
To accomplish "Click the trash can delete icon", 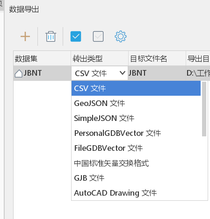I will pyautogui.click(x=51, y=36).
